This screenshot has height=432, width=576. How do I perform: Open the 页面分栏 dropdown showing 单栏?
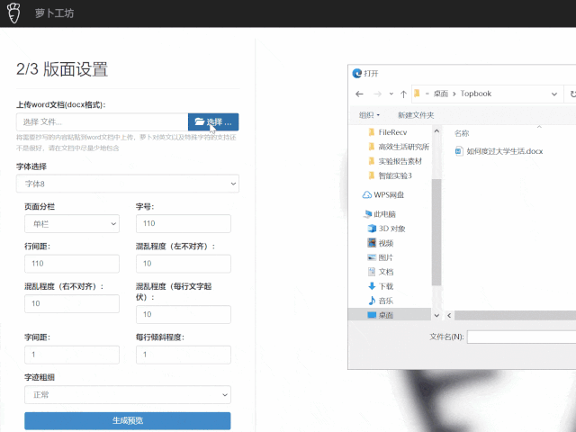pos(72,224)
